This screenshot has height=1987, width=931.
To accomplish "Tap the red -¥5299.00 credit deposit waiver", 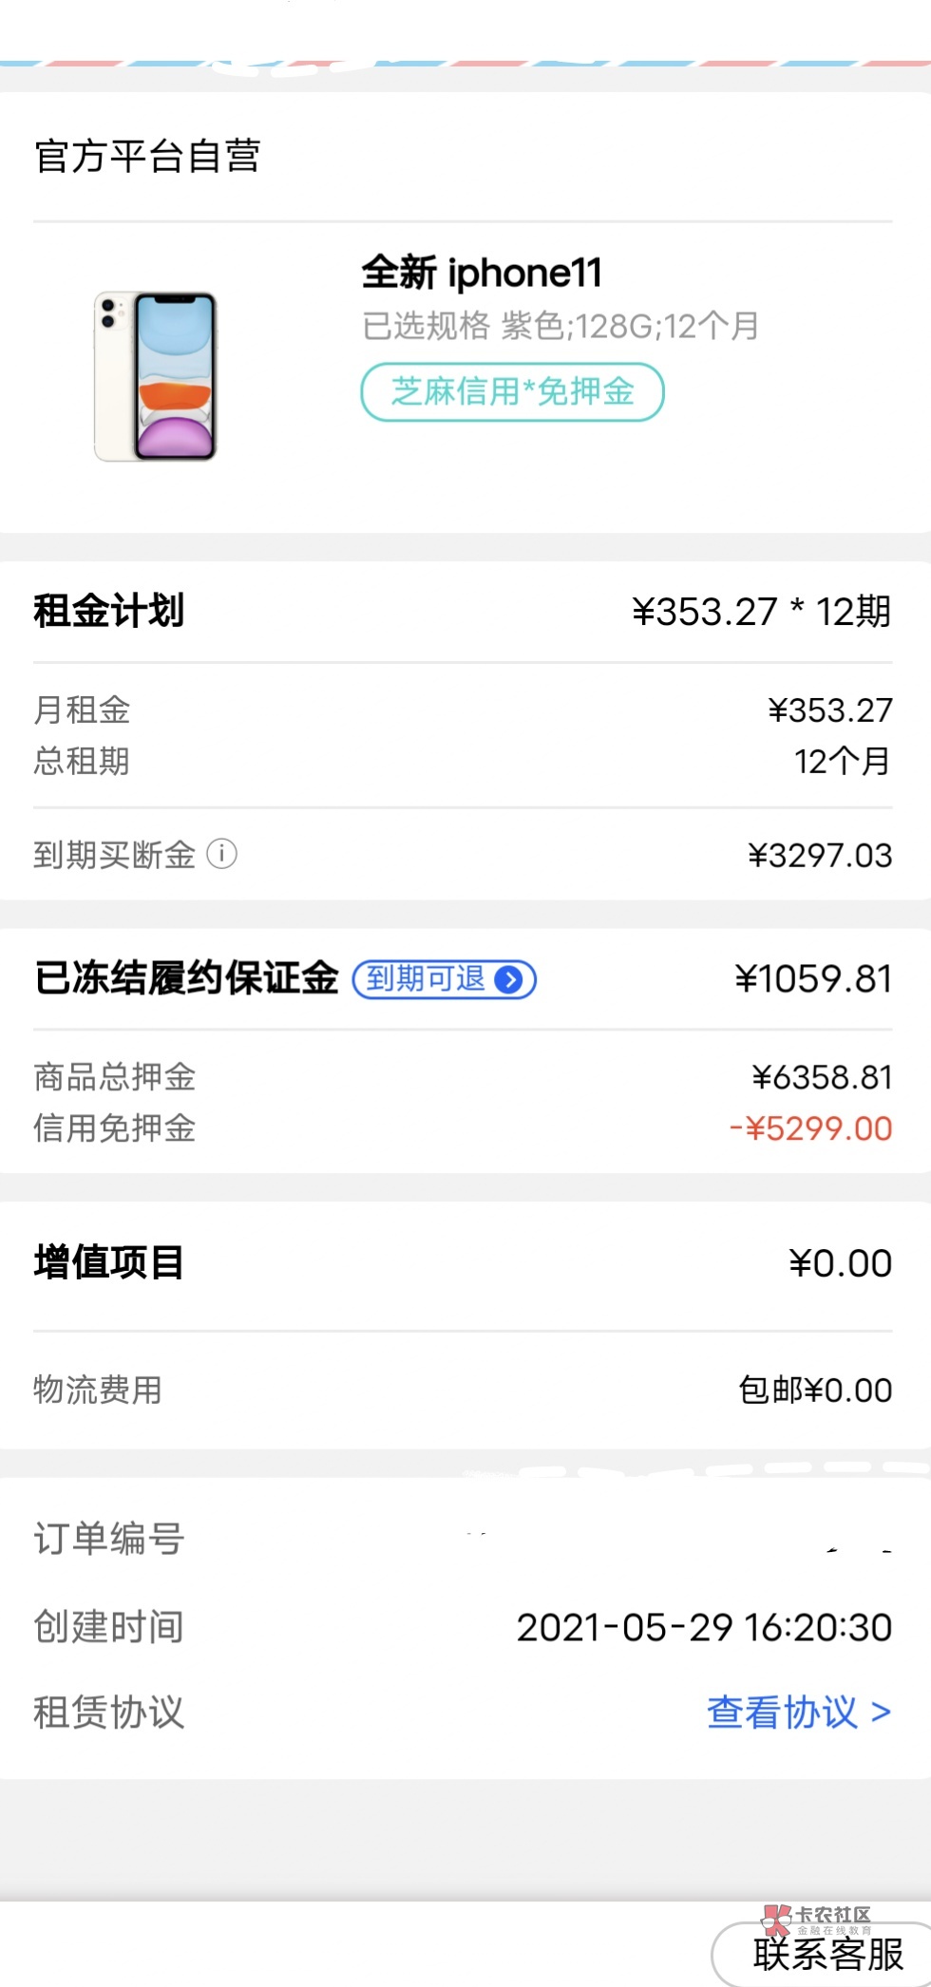I will click(810, 1128).
